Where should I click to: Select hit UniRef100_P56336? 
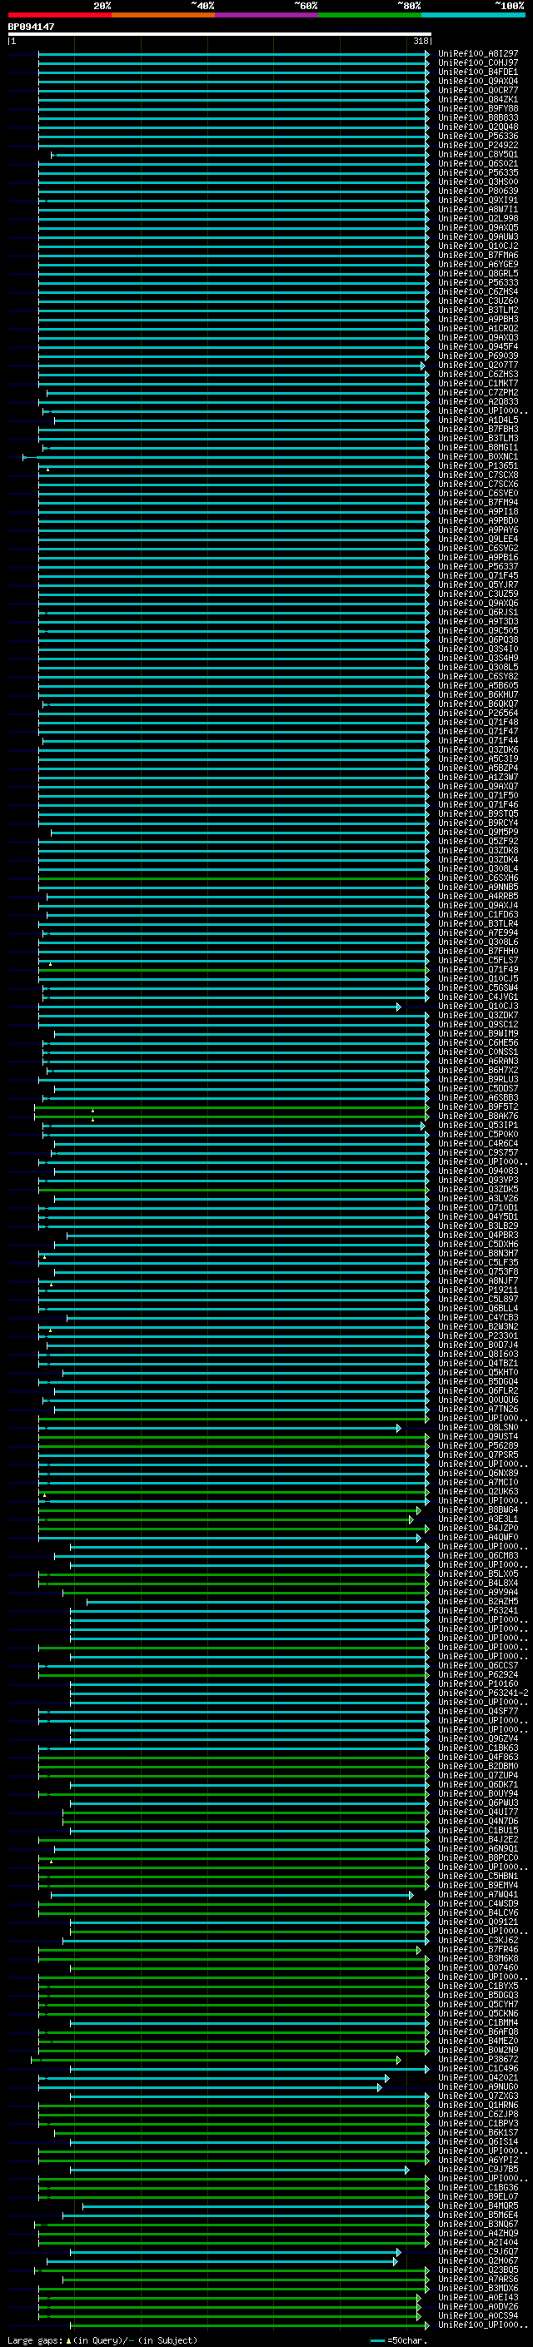tap(477, 136)
